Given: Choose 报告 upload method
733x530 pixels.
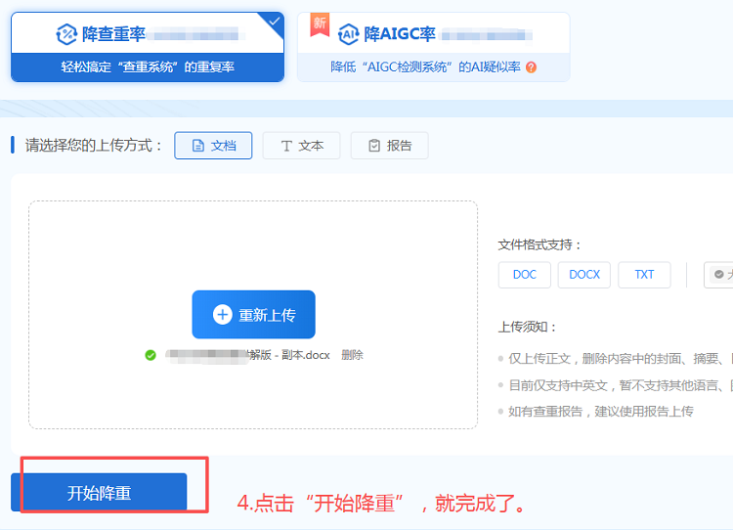Looking at the screenshot, I should pos(389,146).
